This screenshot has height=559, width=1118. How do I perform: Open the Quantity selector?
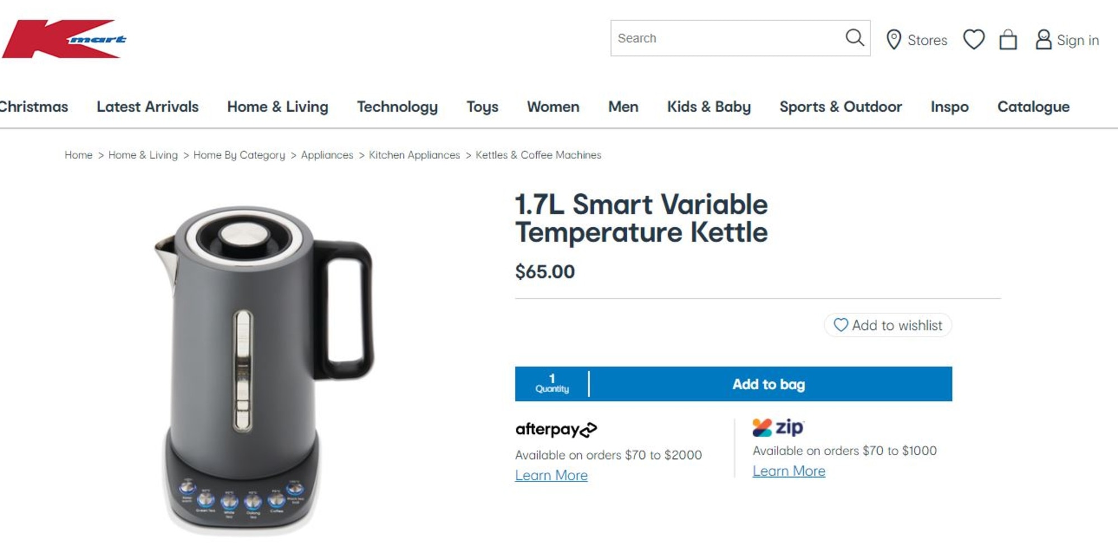pos(552,384)
